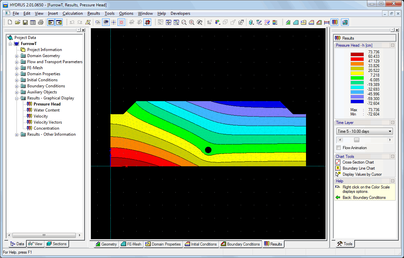This screenshot has width=404, height=258.
Task: Expand Results - Other Information node
Action: coord(17,134)
